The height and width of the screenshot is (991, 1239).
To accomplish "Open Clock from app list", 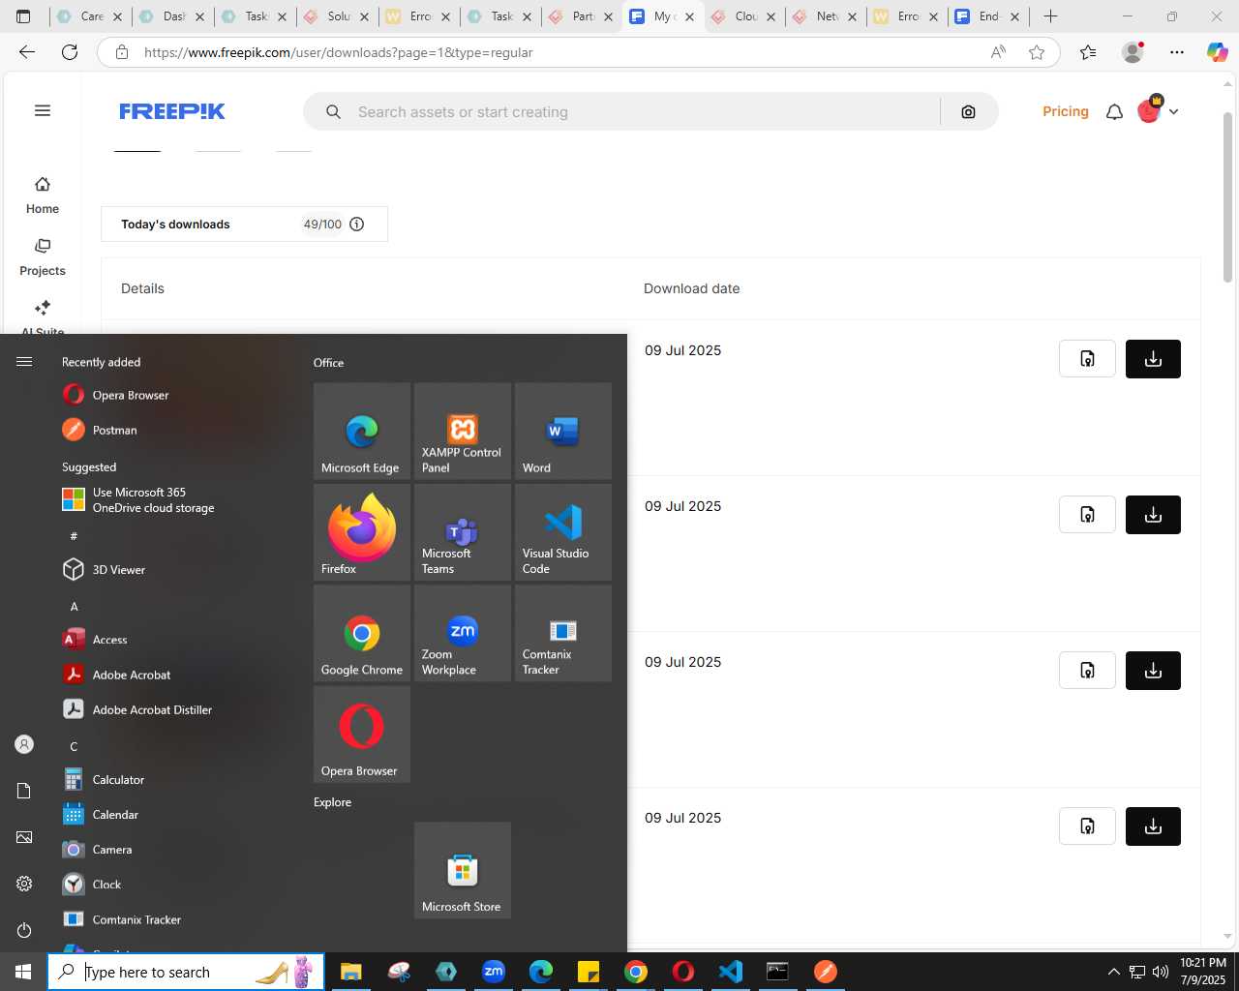I will pyautogui.click(x=174, y=885).
